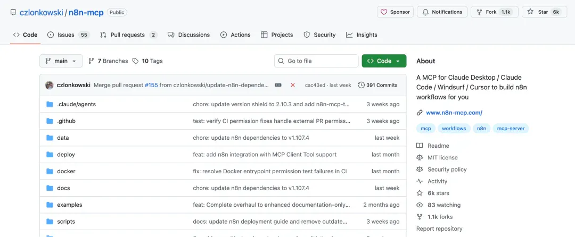Click the Star 6k button
Image resolution: width=575 pixels, height=237 pixels.
coord(545,12)
